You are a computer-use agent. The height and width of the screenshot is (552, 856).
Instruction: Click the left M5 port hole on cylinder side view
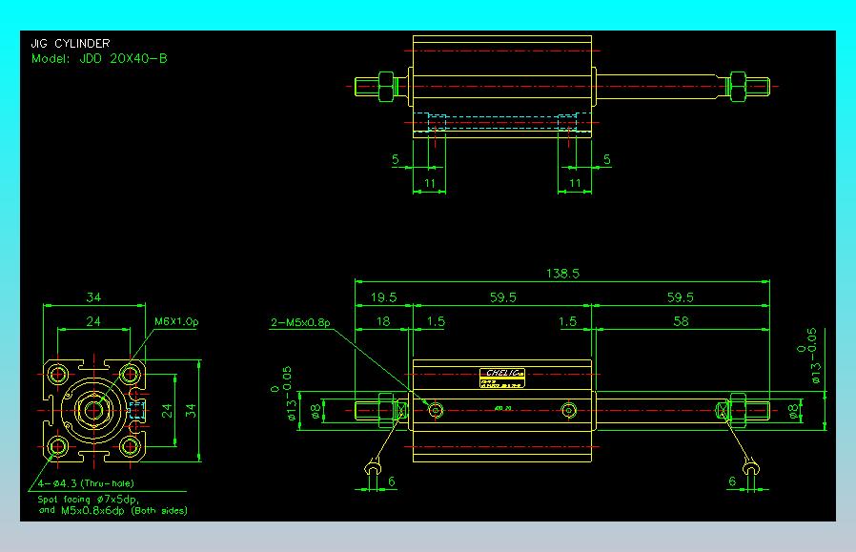[x=436, y=410]
